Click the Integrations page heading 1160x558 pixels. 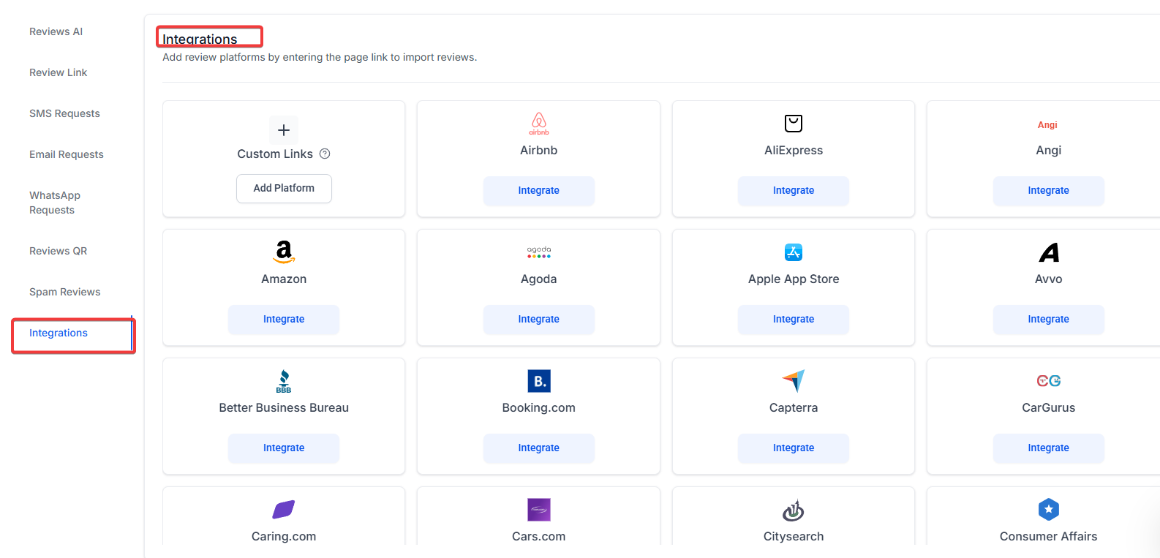click(x=200, y=39)
